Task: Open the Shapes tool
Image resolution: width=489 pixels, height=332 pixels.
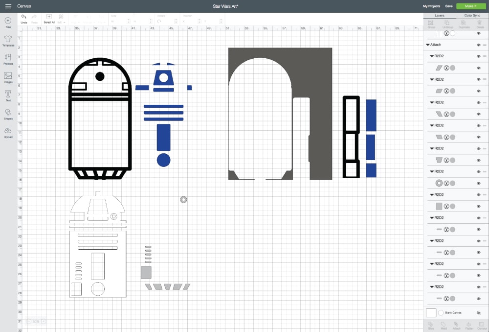Action: coord(8,113)
